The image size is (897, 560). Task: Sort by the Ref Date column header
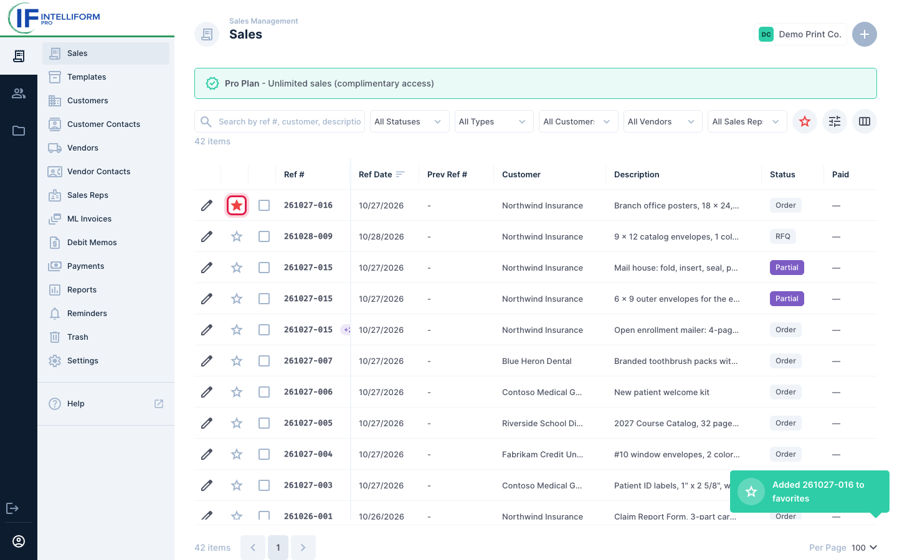pos(381,174)
